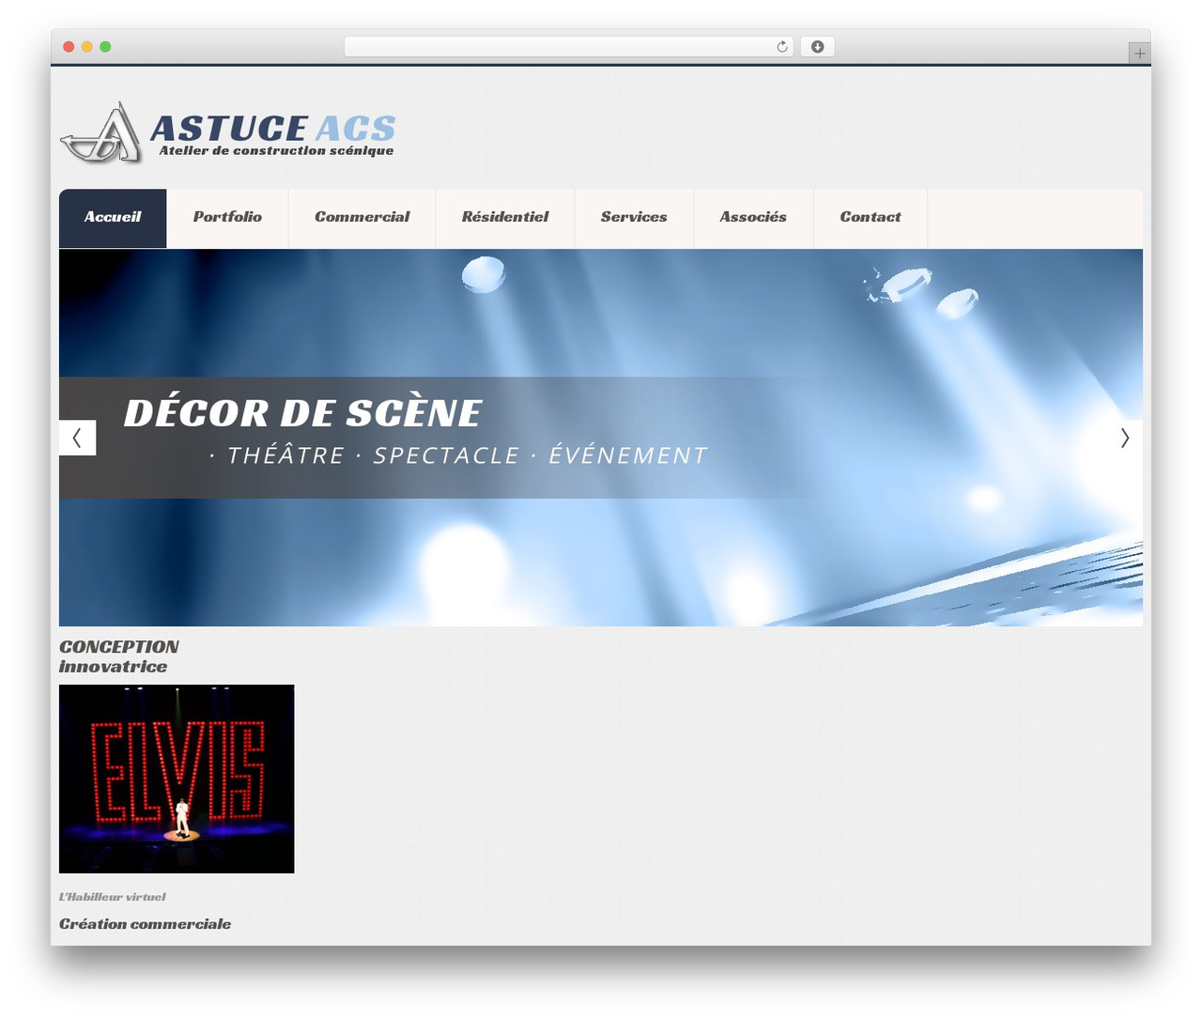The height and width of the screenshot is (1018, 1202).
Task: Open the Commercial menu item
Action: [362, 218]
